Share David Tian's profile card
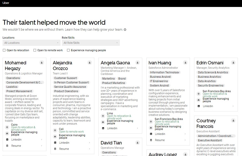Image resolution: width=242 pixels, height=156 pixels. (x=138, y=143)
